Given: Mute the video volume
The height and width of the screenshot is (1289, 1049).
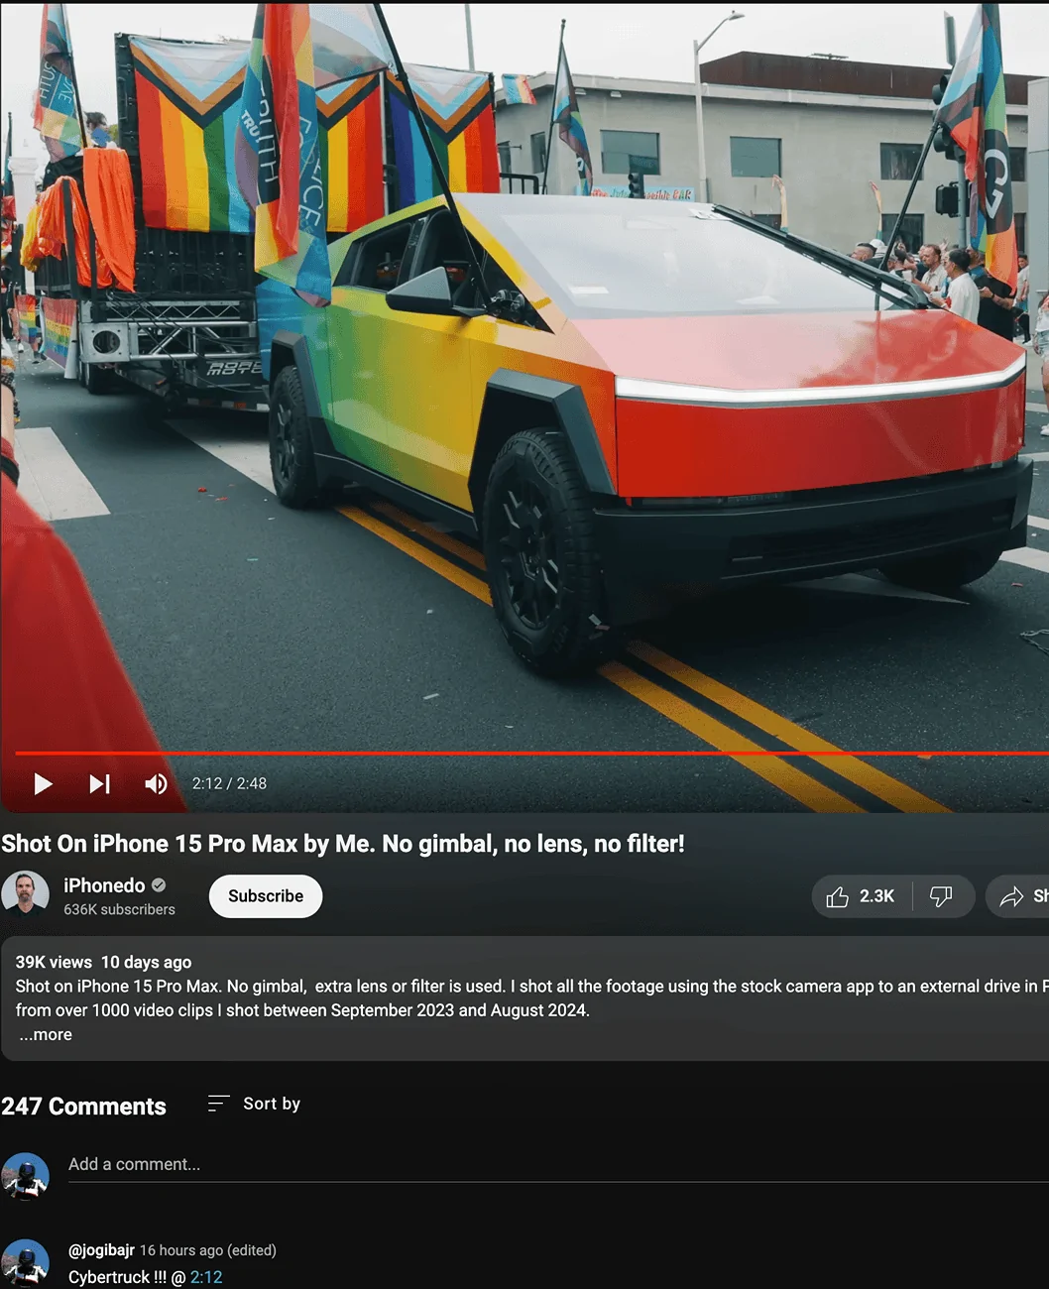Looking at the screenshot, I should [156, 784].
